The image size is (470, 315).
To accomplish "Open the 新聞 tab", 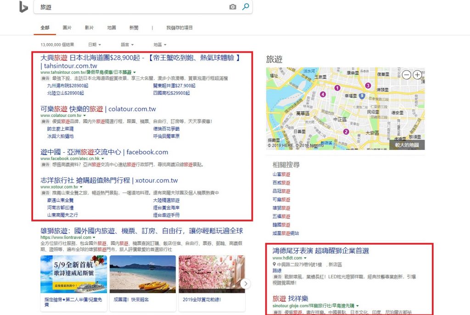I will point(134,28).
